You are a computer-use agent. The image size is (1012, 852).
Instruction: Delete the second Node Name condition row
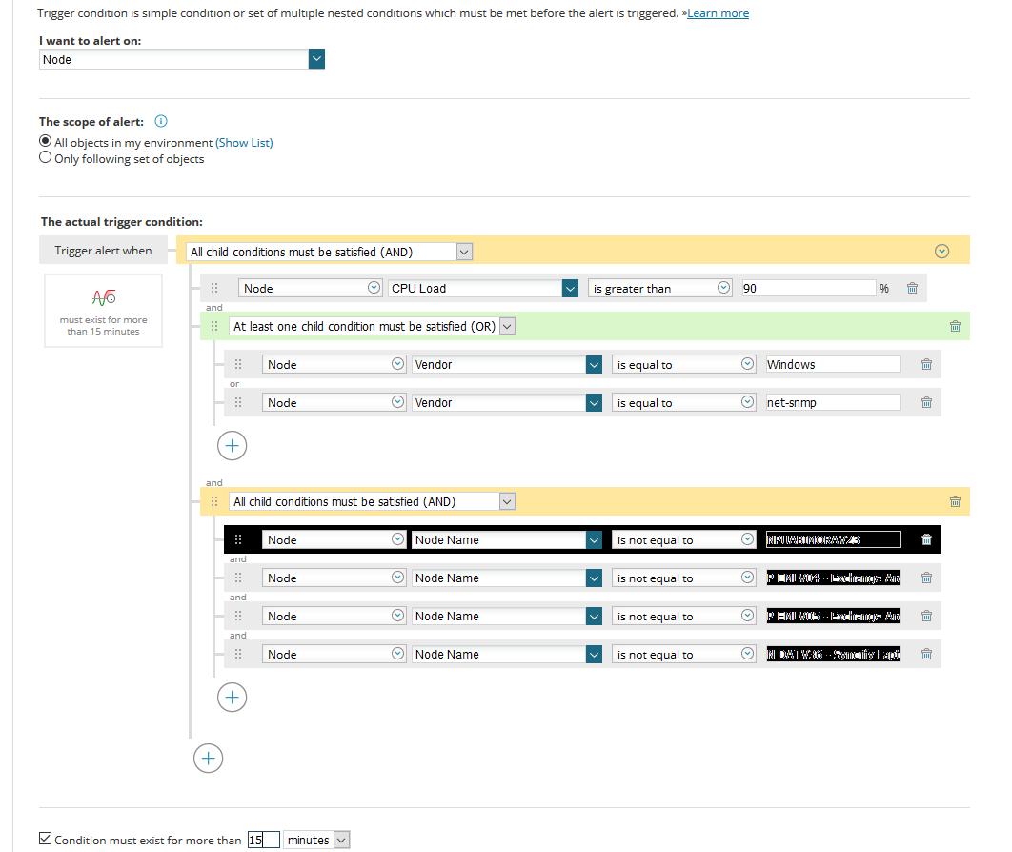[x=926, y=578]
